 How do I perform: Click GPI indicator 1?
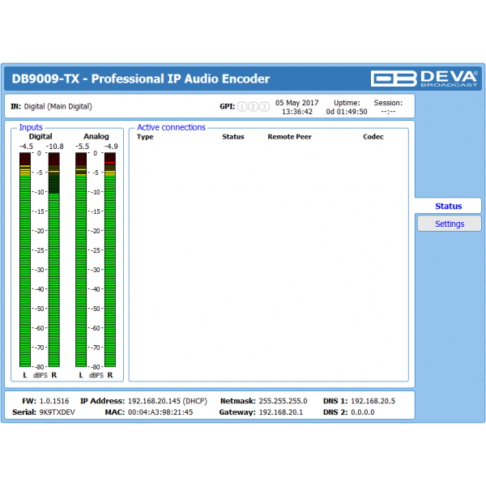click(242, 107)
